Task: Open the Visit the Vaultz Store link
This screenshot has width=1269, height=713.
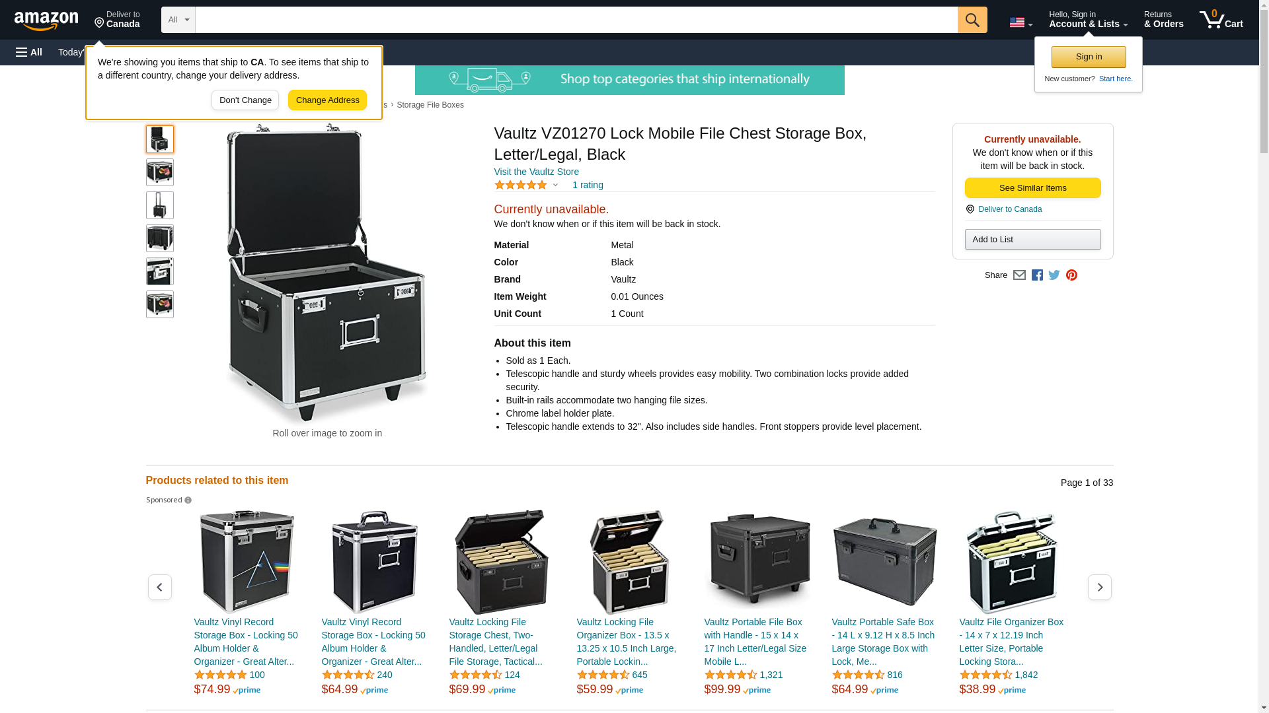Action: coord(536,172)
